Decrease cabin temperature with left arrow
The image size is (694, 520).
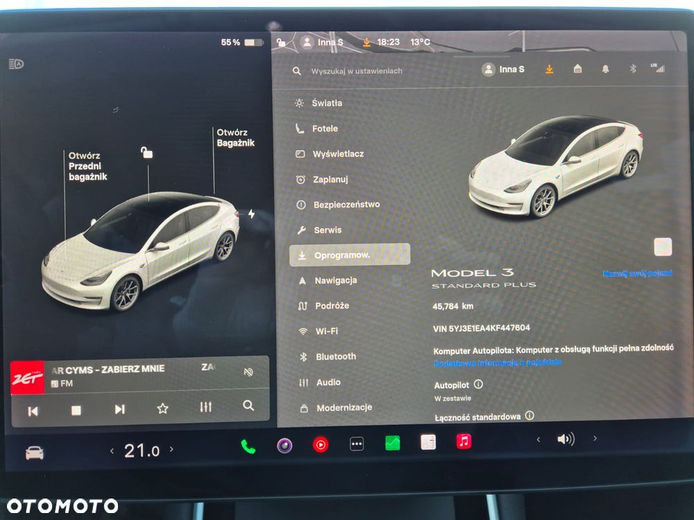click(112, 451)
